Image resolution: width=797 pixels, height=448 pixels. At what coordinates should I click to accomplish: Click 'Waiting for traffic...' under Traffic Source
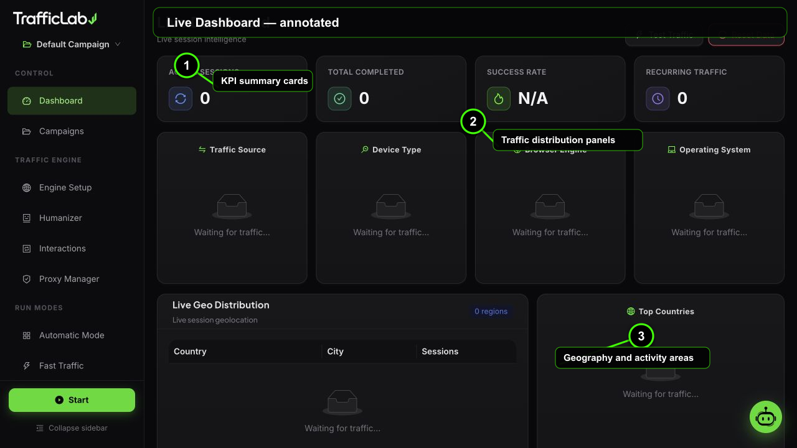(x=232, y=232)
